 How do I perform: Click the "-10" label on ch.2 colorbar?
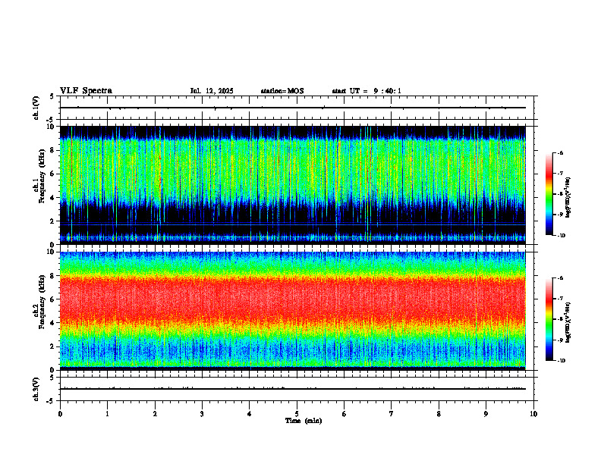(561, 361)
